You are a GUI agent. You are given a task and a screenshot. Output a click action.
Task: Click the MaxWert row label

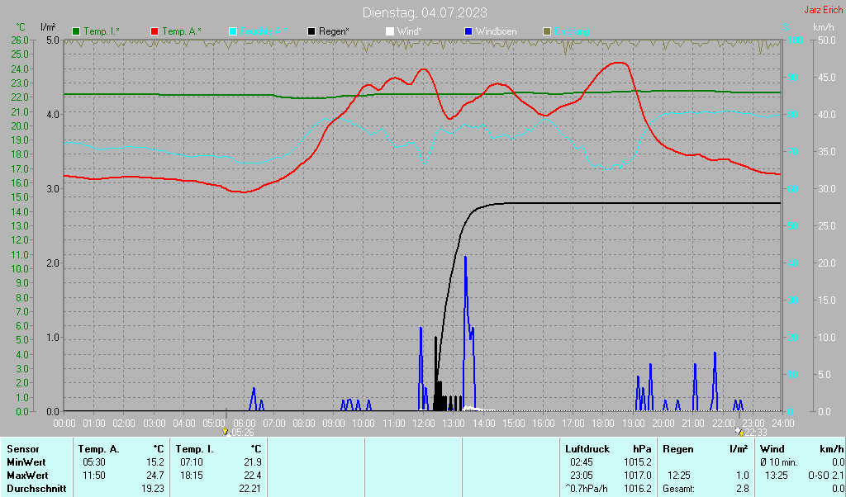click(27, 476)
